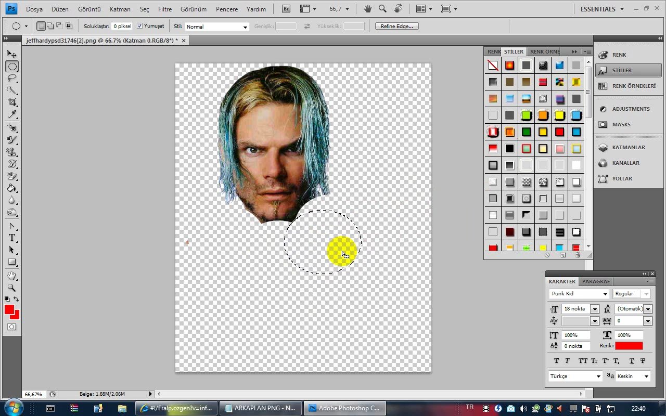Select the Move tool
This screenshot has height=416, width=666.
pyautogui.click(x=12, y=54)
